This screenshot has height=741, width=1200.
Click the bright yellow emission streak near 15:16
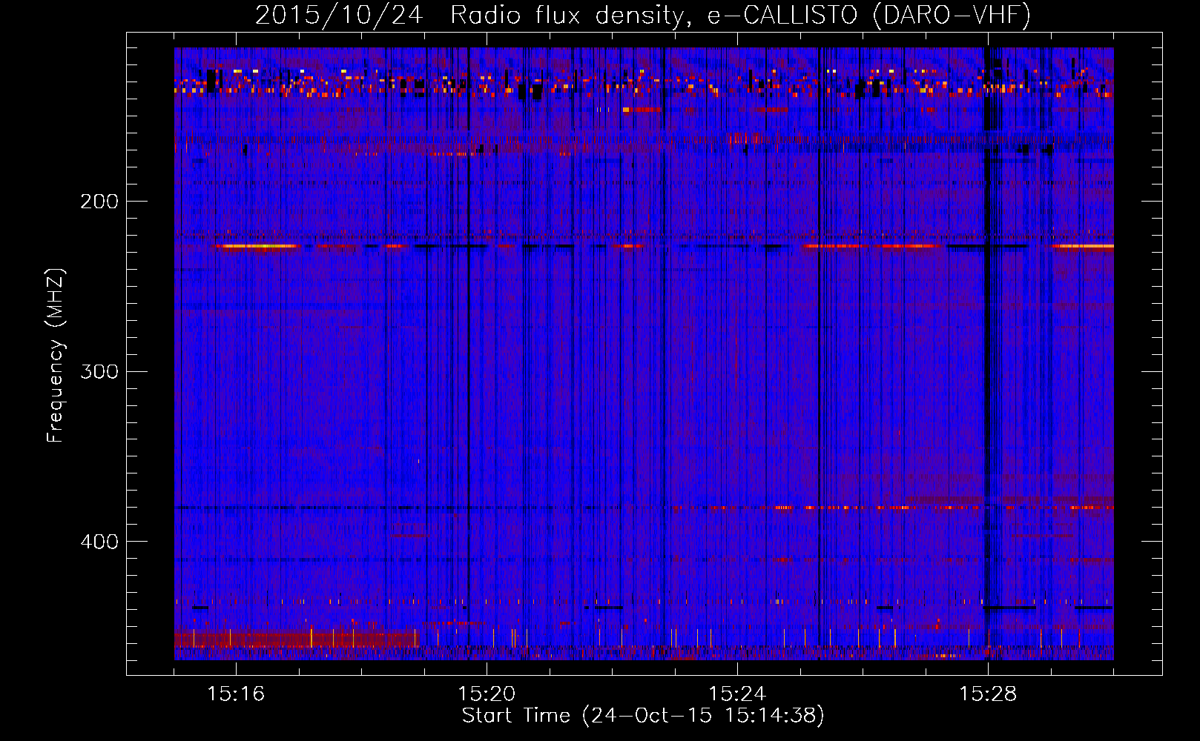click(256, 245)
